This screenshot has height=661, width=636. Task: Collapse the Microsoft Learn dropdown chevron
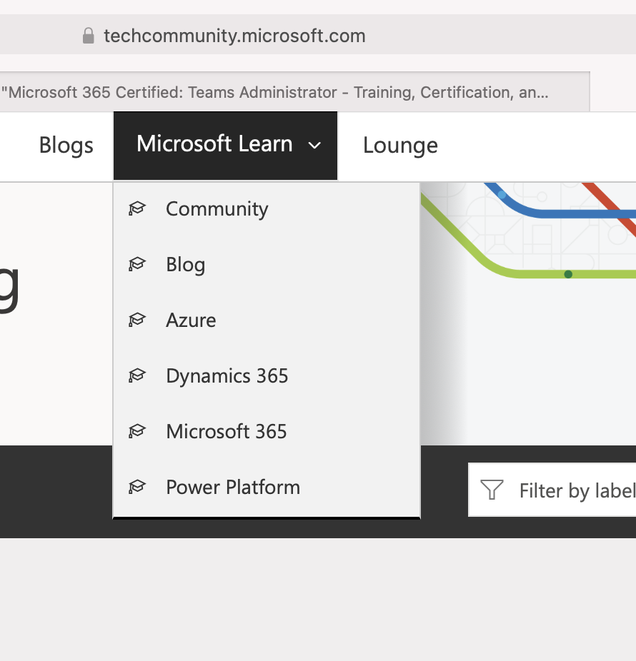[x=314, y=145]
